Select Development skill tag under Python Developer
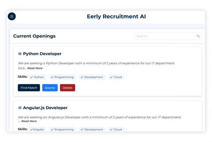The height and width of the screenshot is (142, 212). (x=92, y=77)
